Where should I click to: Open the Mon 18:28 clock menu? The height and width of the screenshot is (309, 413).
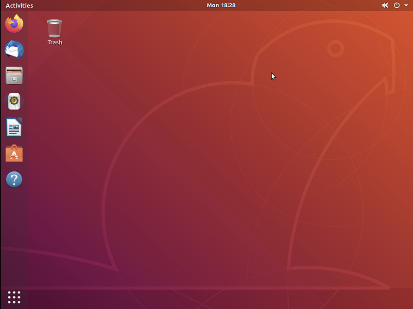[x=221, y=5]
